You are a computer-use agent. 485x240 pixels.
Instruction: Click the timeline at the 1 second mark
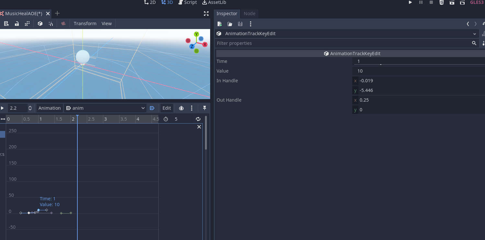40,119
